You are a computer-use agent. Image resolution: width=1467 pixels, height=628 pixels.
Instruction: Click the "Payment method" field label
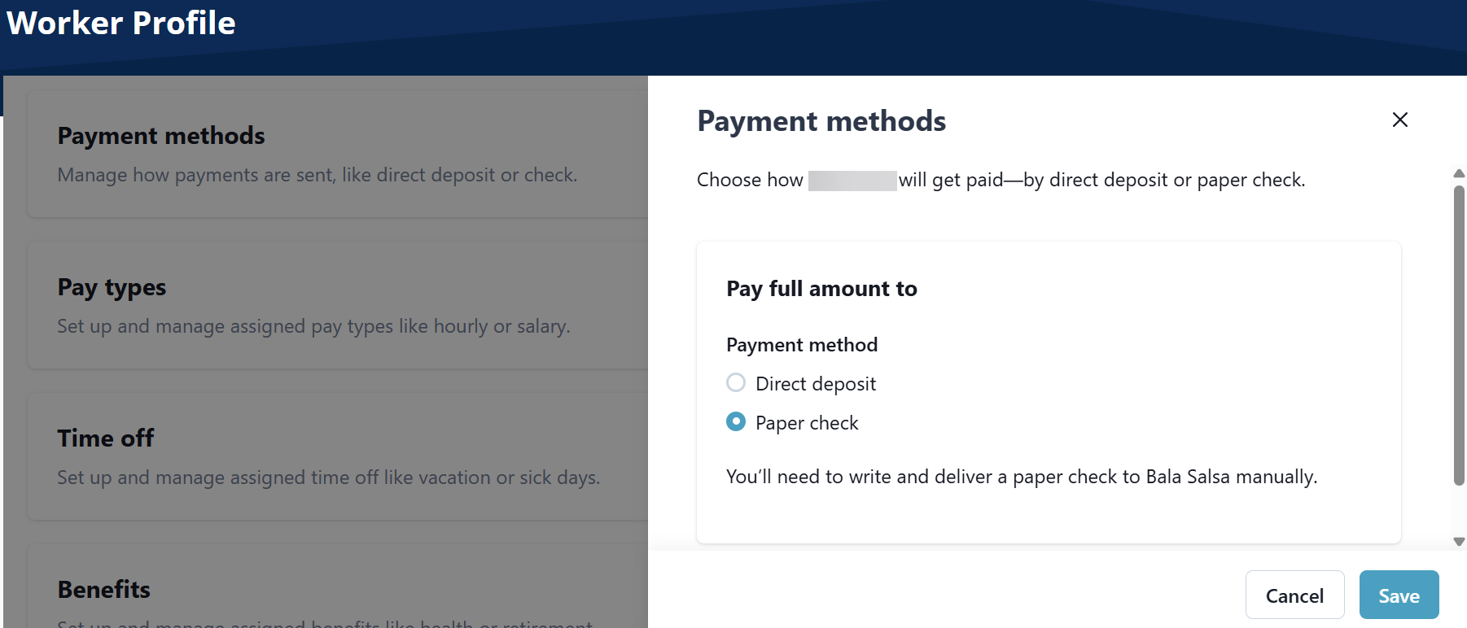coord(802,345)
